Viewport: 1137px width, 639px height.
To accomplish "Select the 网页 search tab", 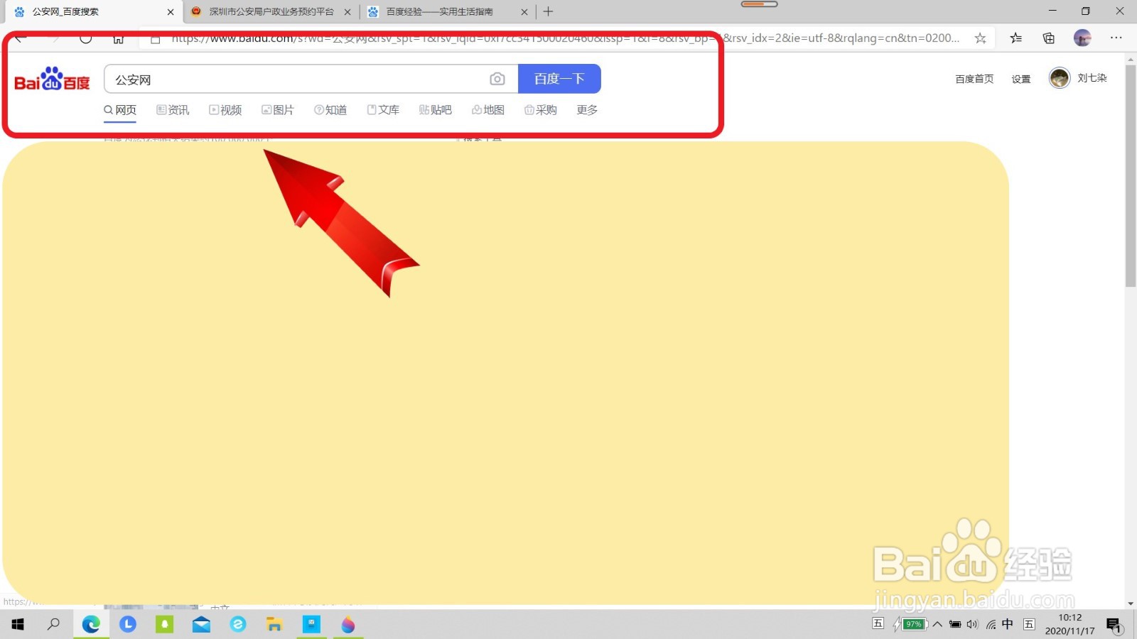I will tap(120, 110).
